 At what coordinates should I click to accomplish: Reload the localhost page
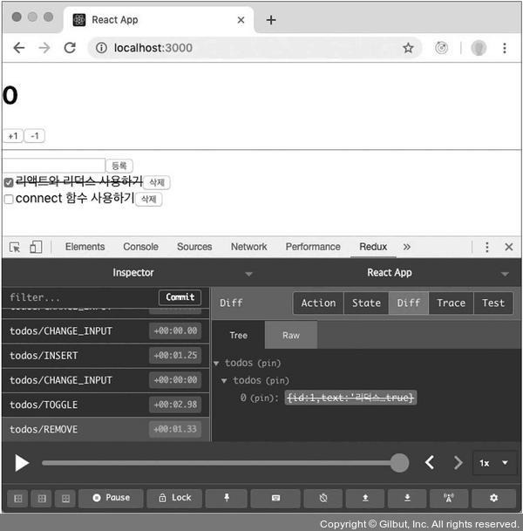point(70,48)
